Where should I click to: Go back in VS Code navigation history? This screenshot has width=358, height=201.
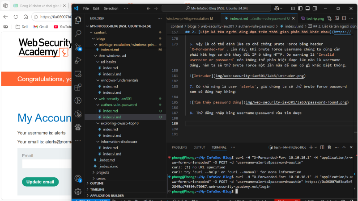pyautogui.click(x=149, y=8)
